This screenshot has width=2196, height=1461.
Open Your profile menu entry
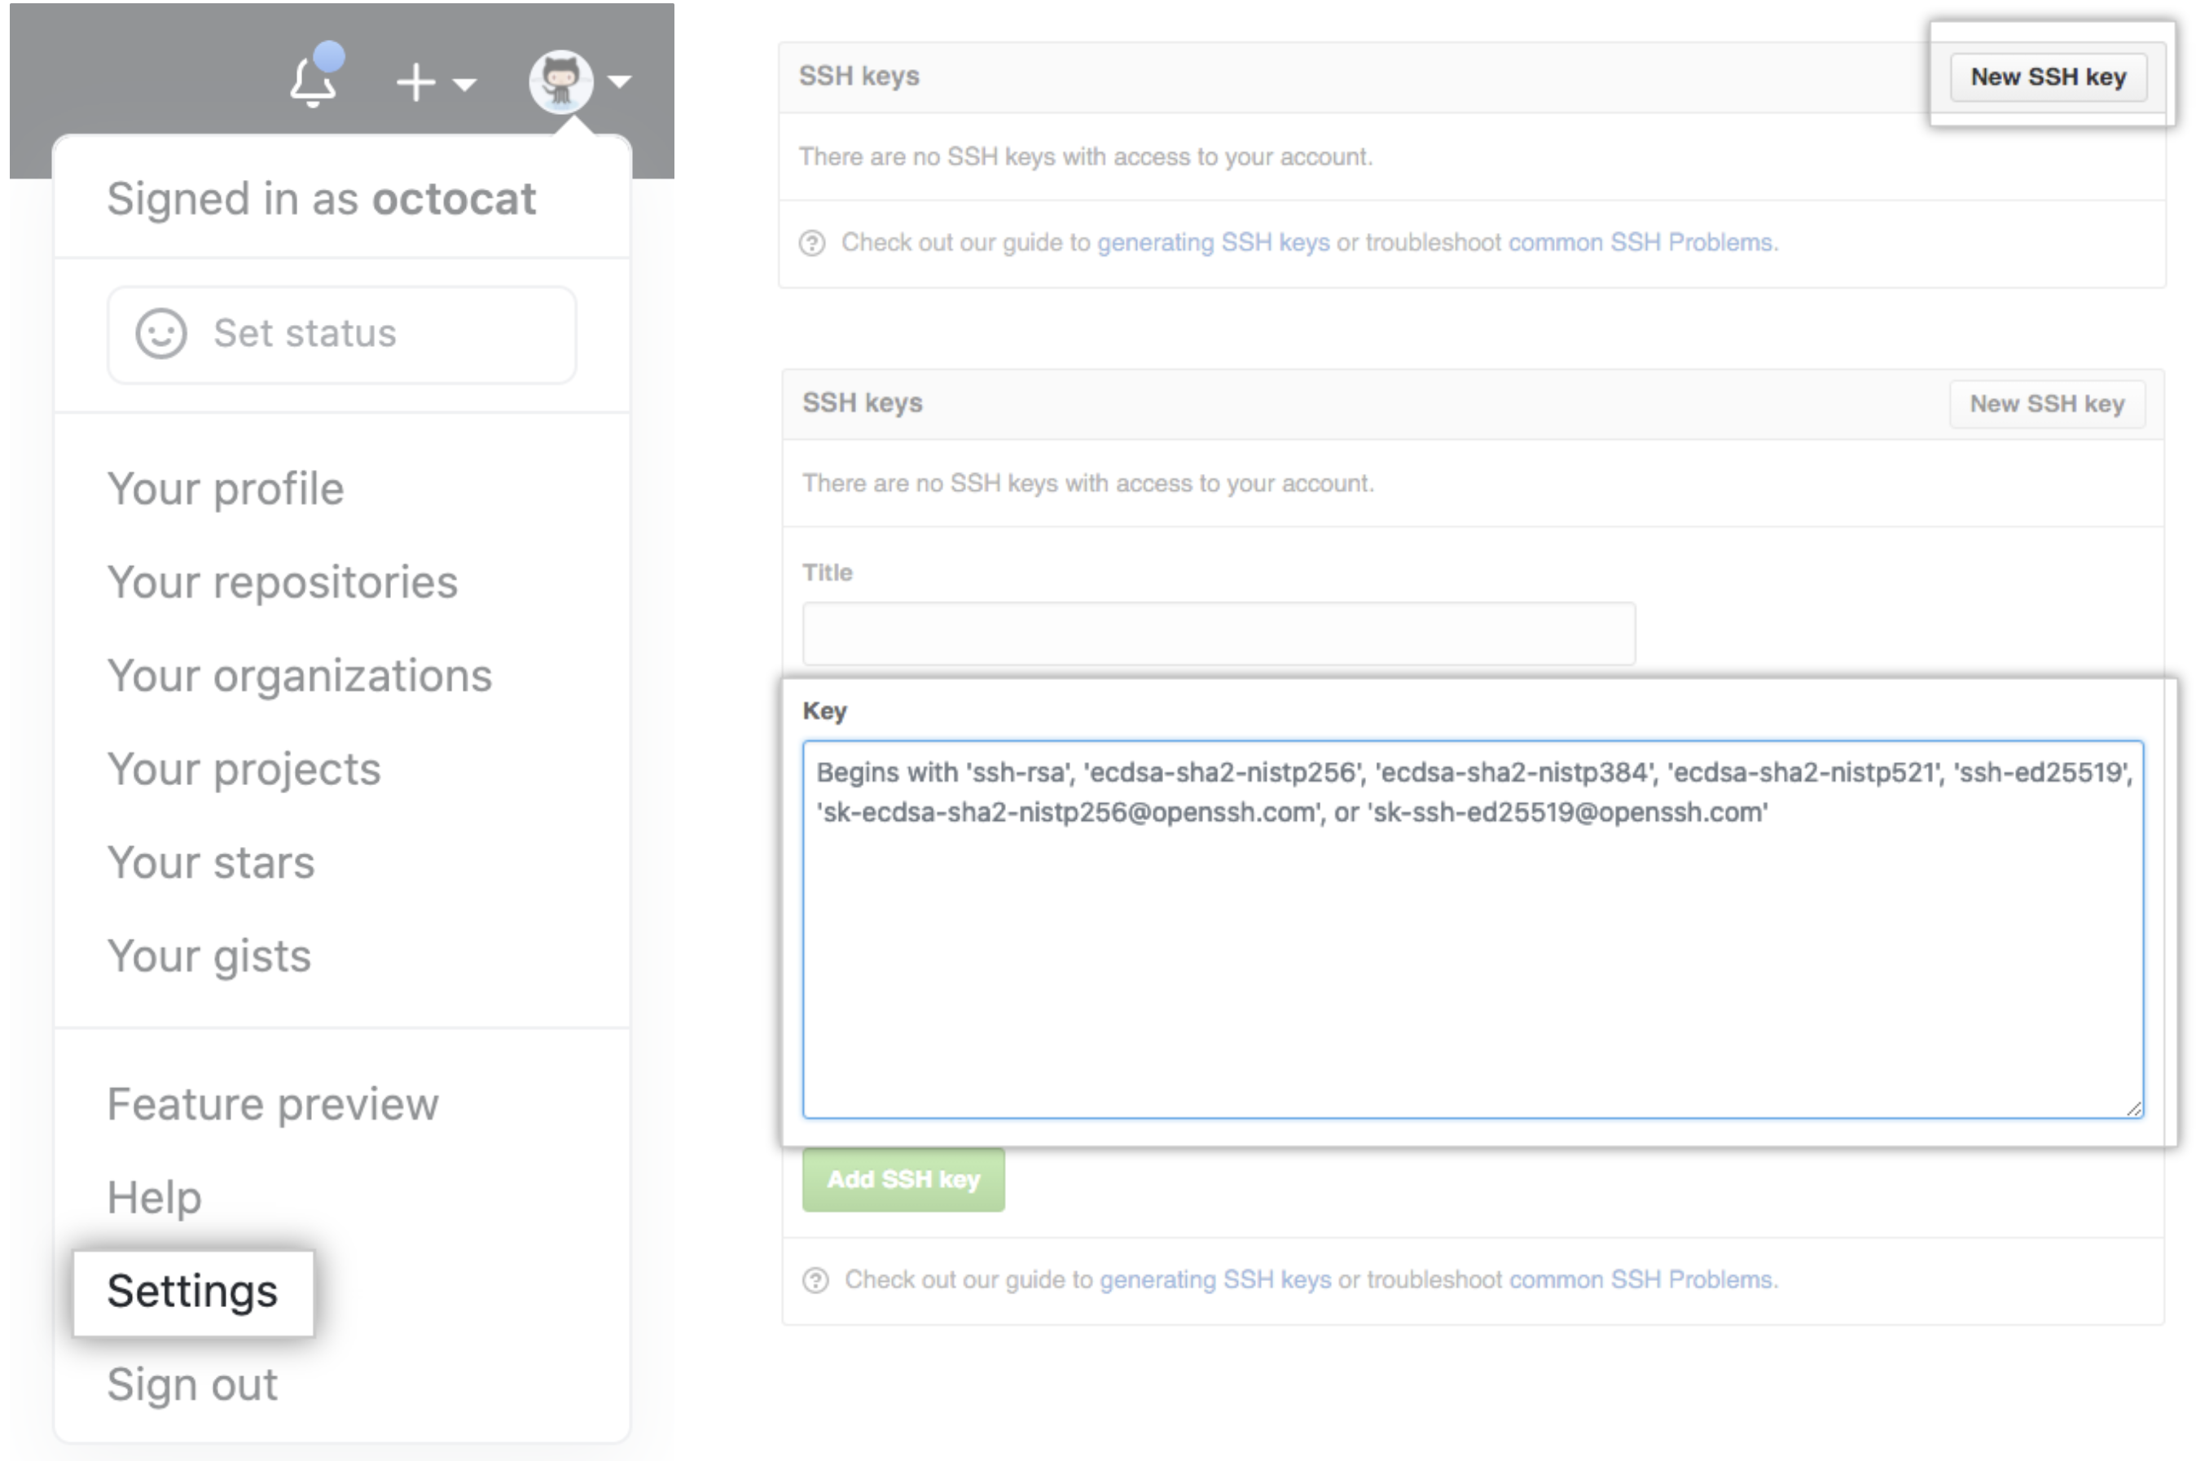coord(226,489)
